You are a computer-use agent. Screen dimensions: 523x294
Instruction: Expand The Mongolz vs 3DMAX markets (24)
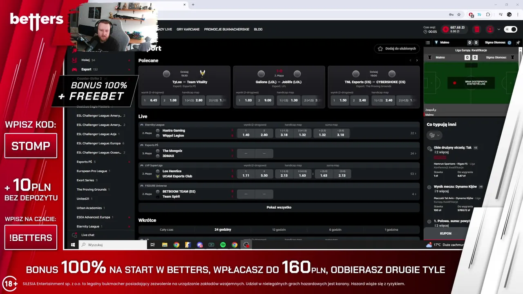[x=413, y=154]
